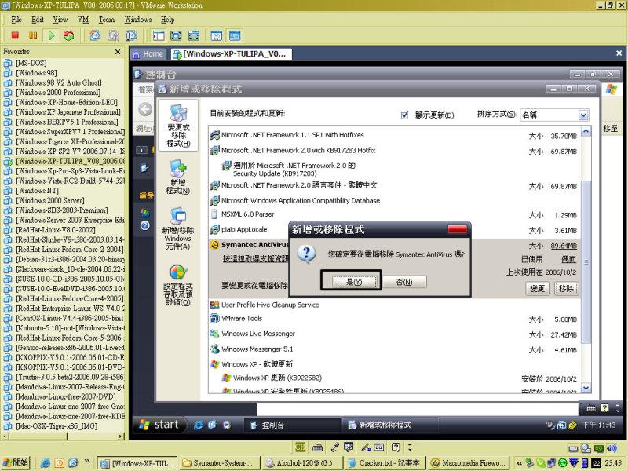Suspend the VM using the orange pause icon
Screen dimensions: 628x471
(33, 35)
